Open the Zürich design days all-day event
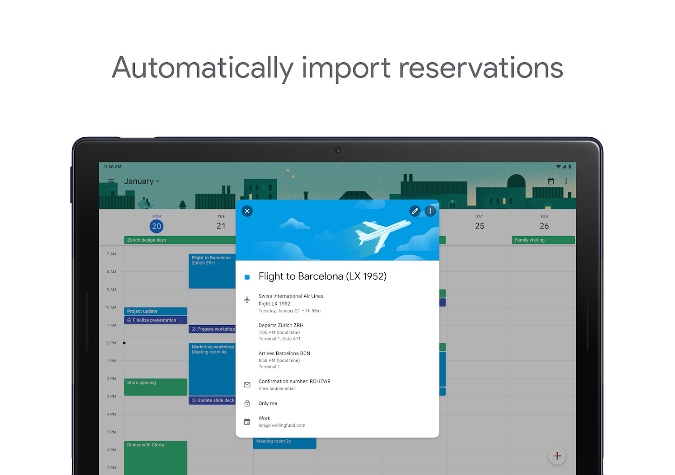This screenshot has width=675, height=475. tap(180, 240)
